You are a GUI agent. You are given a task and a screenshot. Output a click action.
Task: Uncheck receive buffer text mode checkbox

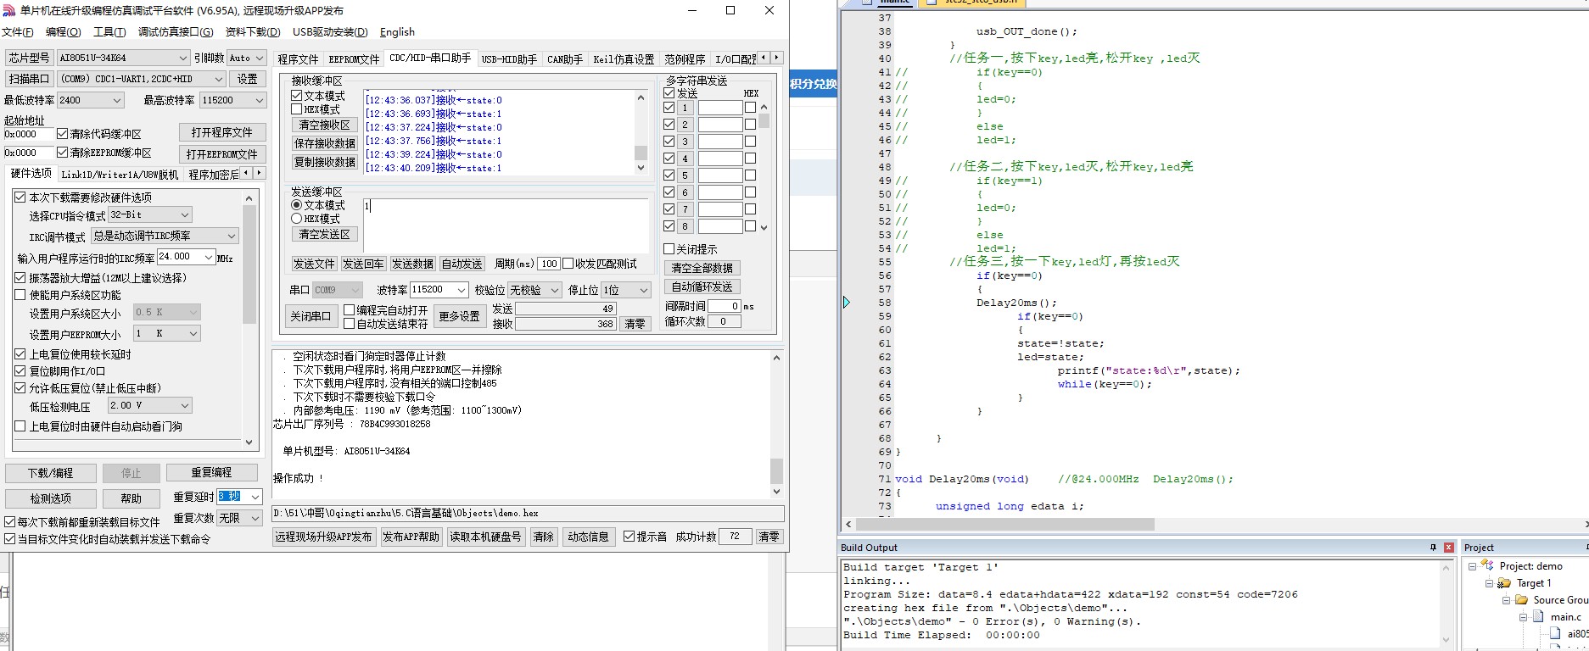(297, 96)
